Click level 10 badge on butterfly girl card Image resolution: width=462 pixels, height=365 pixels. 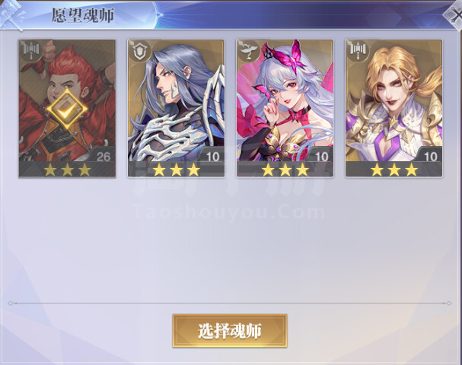pos(321,157)
